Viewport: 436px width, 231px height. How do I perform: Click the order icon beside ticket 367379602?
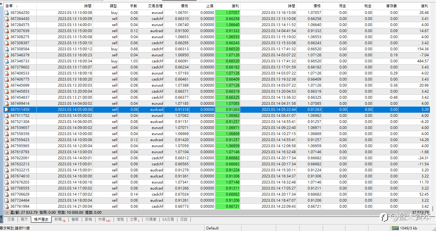coord(7,67)
